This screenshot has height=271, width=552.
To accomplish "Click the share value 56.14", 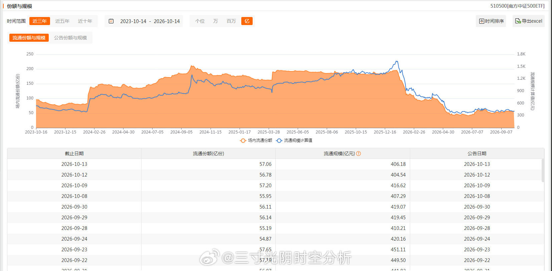I will pyautogui.click(x=265, y=218).
